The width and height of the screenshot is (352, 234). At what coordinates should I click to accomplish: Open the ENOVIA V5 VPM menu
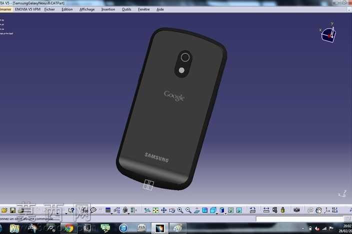(27, 9)
